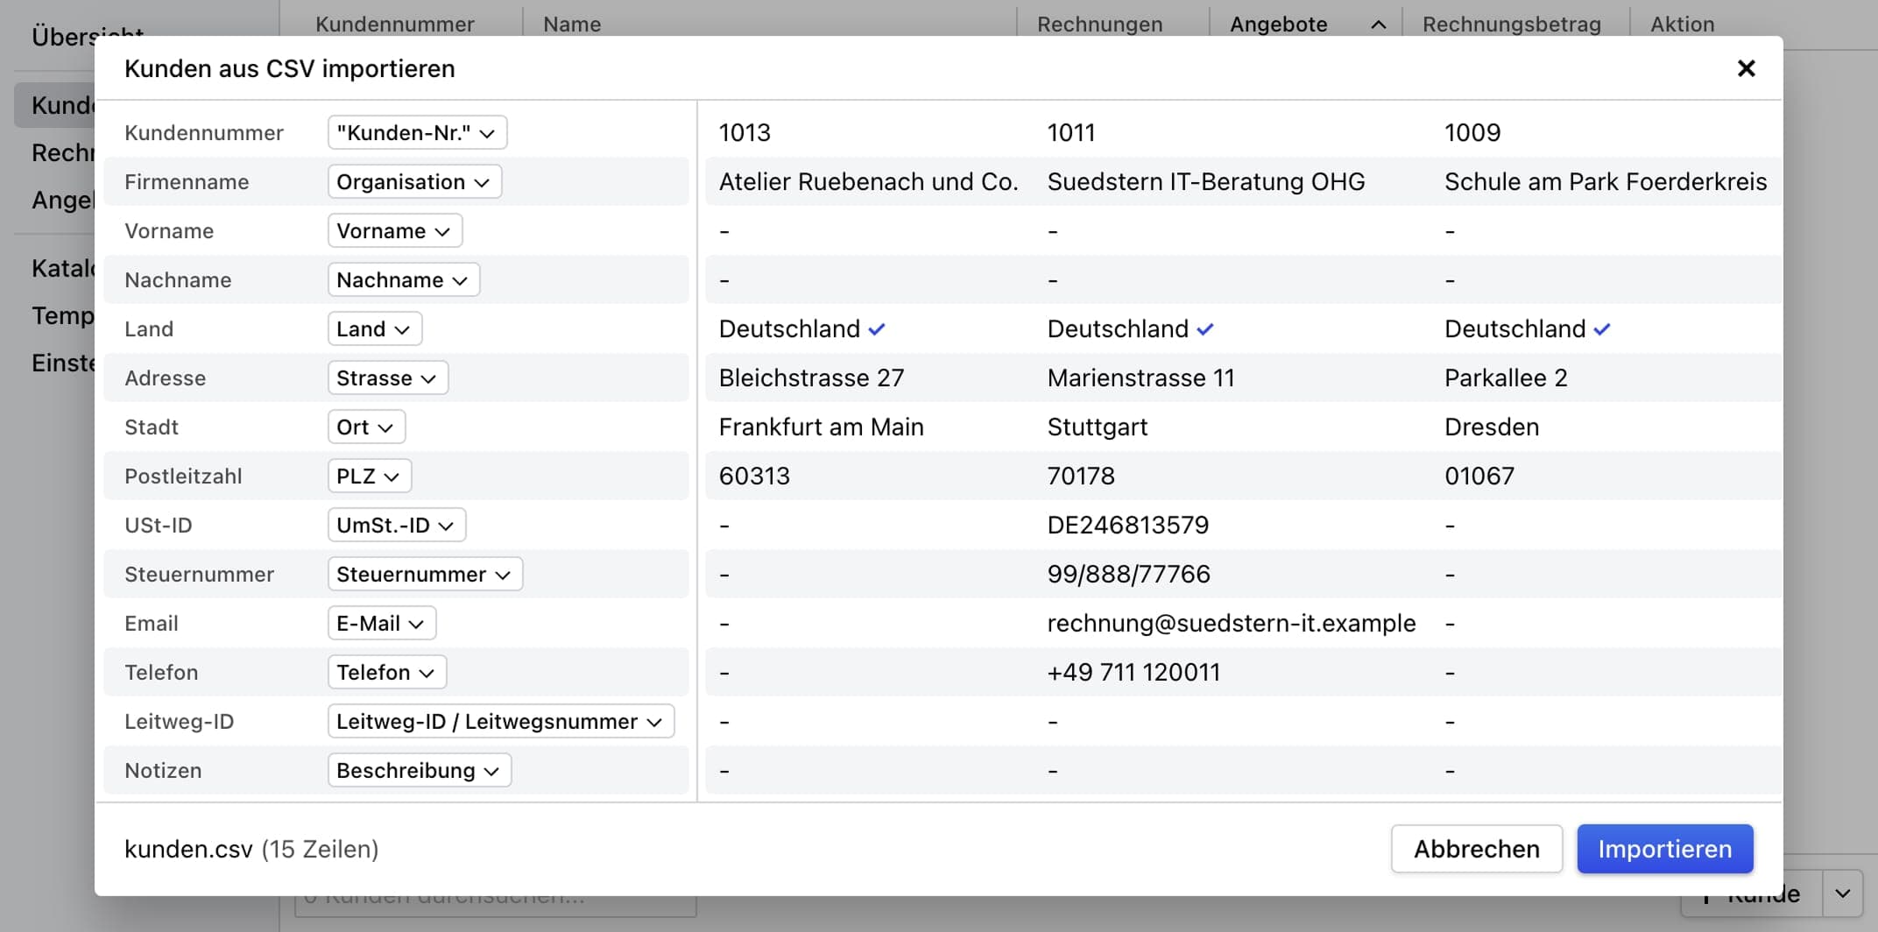Image resolution: width=1878 pixels, height=932 pixels.
Task: Open the Vorname mapping dropdown
Action: (394, 230)
